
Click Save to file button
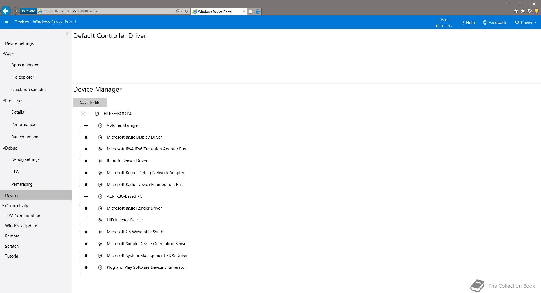pos(90,102)
